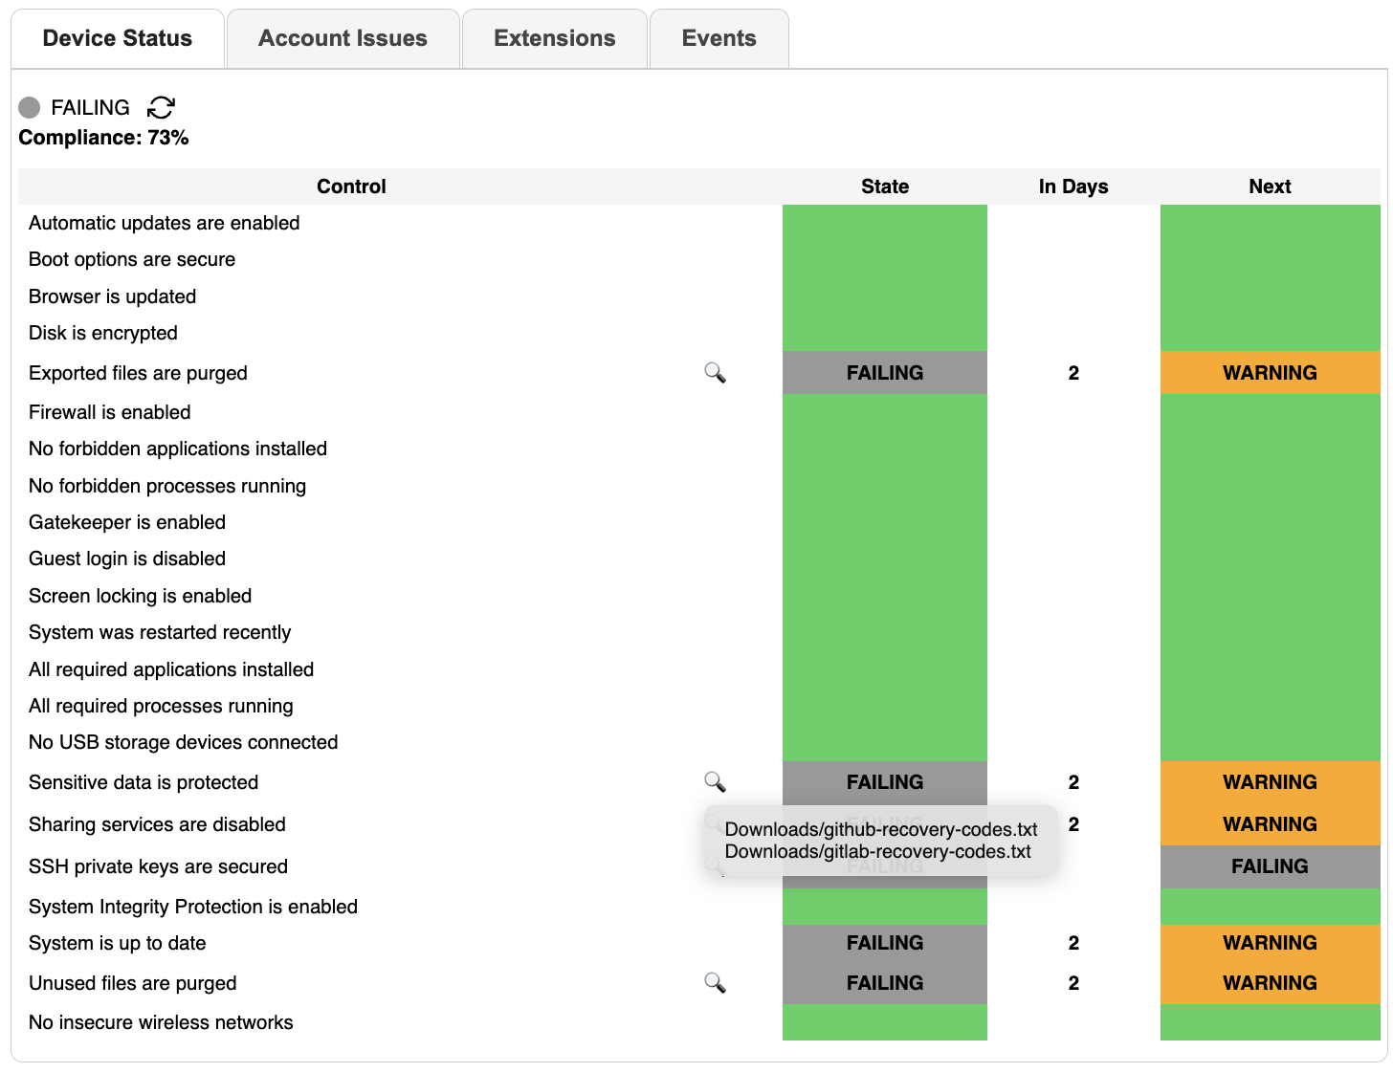Select the Device Status tab
Viewport: 1393px width, 1073px height.
(x=117, y=38)
